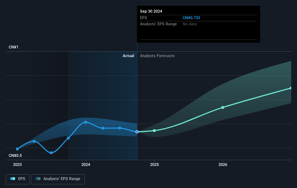The width and height of the screenshot is (297, 188).
Task: Click the Actual label
Action: point(128,56)
